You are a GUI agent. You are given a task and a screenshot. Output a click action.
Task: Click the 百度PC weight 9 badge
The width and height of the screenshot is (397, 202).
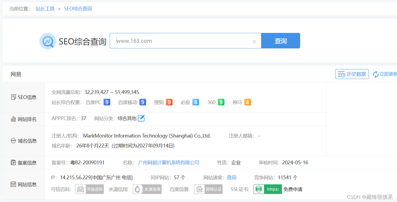107,102
